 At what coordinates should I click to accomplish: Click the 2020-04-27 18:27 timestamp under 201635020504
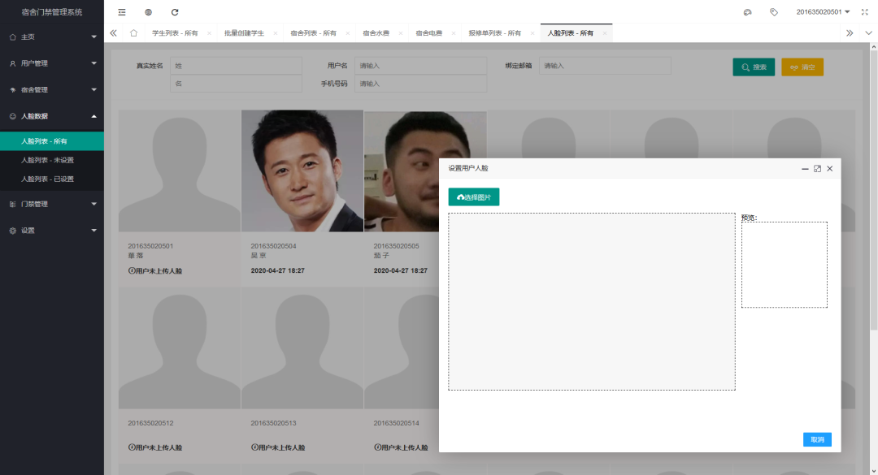point(278,270)
